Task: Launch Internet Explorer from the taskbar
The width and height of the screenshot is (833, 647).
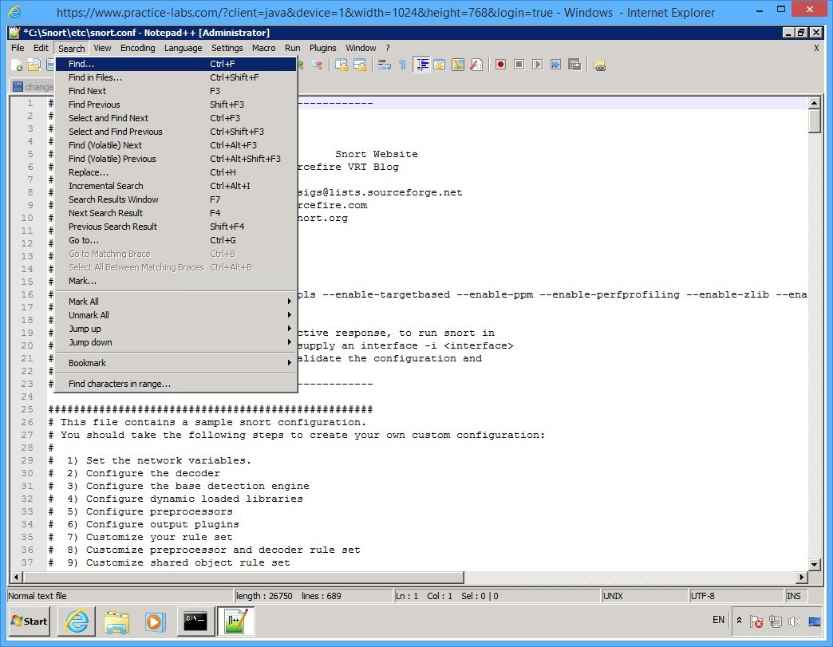Action: [76, 621]
